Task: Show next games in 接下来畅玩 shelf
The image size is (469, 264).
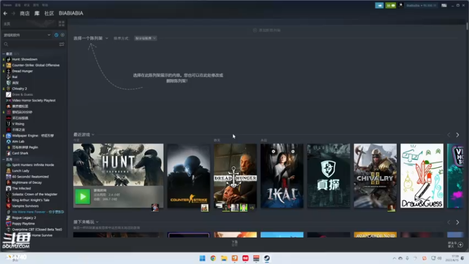Action: tap(457, 222)
